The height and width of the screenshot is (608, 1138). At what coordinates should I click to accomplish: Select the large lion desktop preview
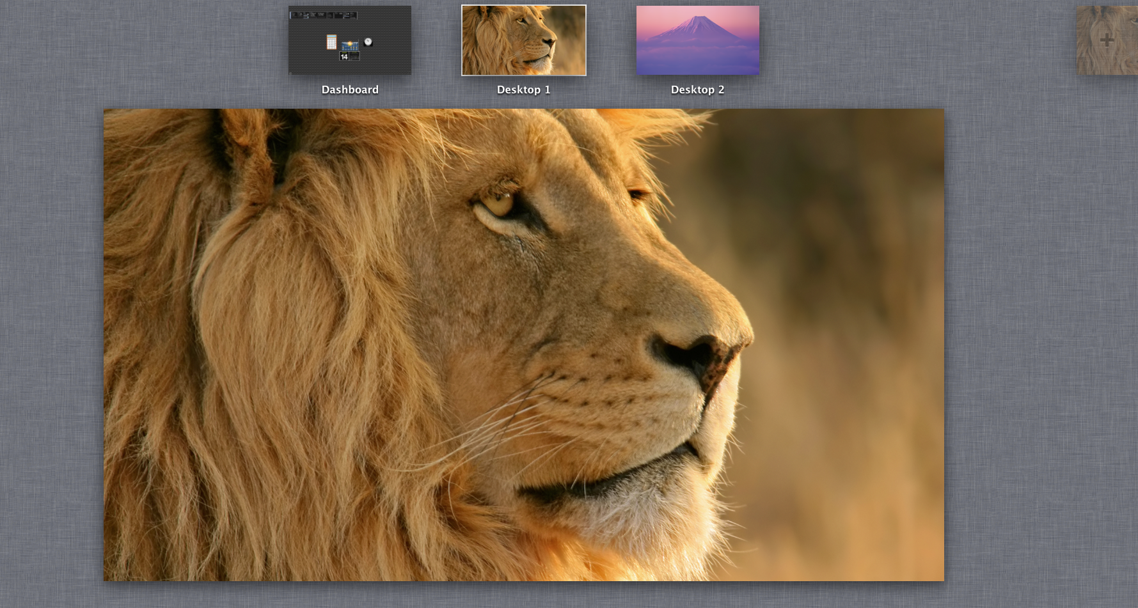point(524,345)
